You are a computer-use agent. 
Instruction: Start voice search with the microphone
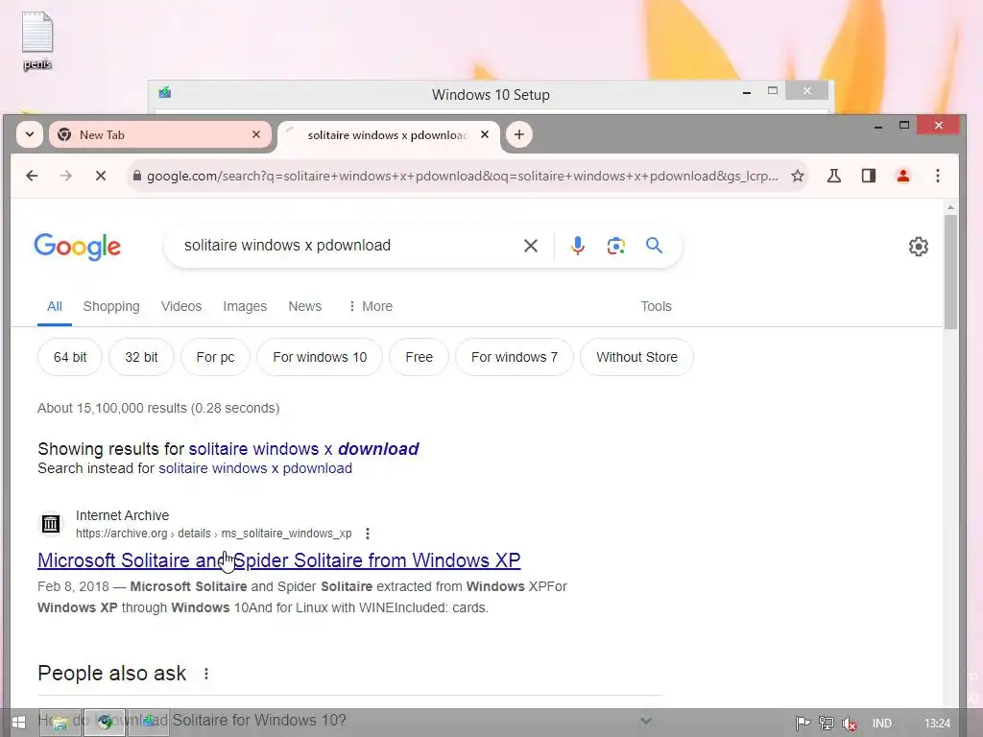pos(577,246)
